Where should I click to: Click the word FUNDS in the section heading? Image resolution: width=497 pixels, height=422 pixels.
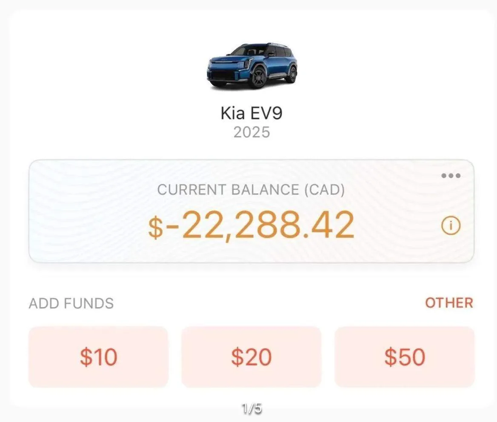pos(89,303)
